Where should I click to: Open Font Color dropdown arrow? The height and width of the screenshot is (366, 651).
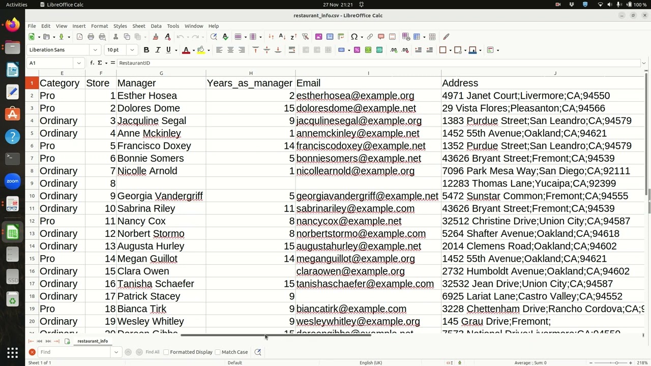click(193, 50)
